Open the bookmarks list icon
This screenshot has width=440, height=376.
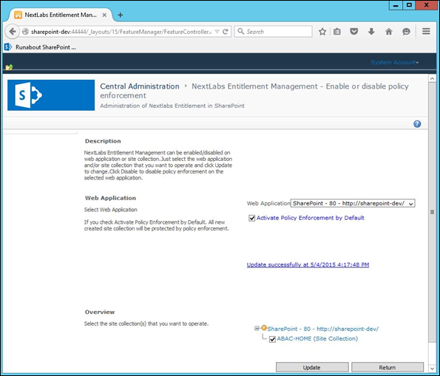337,32
